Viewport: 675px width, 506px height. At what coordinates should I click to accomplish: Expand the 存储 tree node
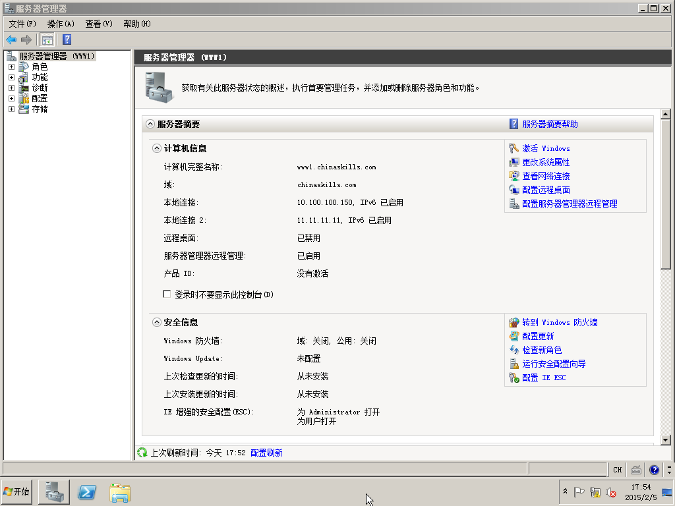12,109
